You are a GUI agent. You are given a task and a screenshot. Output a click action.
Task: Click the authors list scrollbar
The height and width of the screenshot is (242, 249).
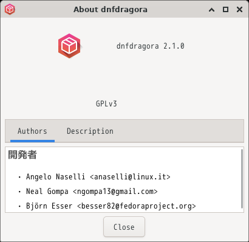coord(242,179)
